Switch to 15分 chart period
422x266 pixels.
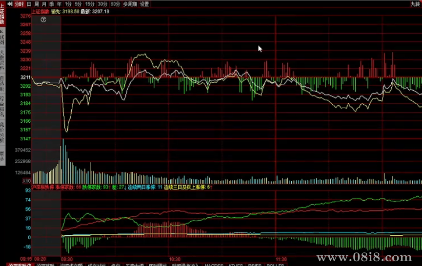point(90,4)
